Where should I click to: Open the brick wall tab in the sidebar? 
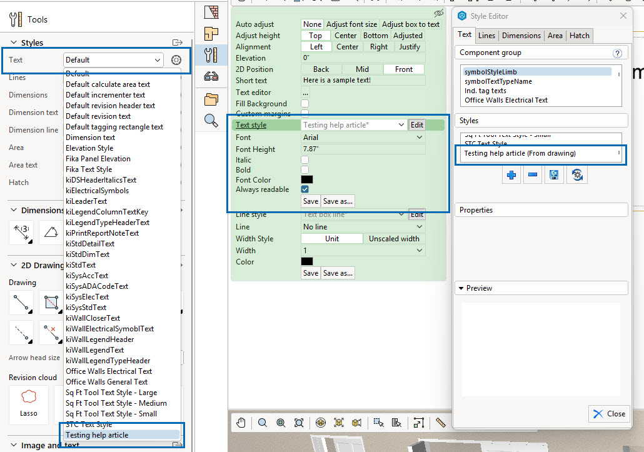(211, 13)
